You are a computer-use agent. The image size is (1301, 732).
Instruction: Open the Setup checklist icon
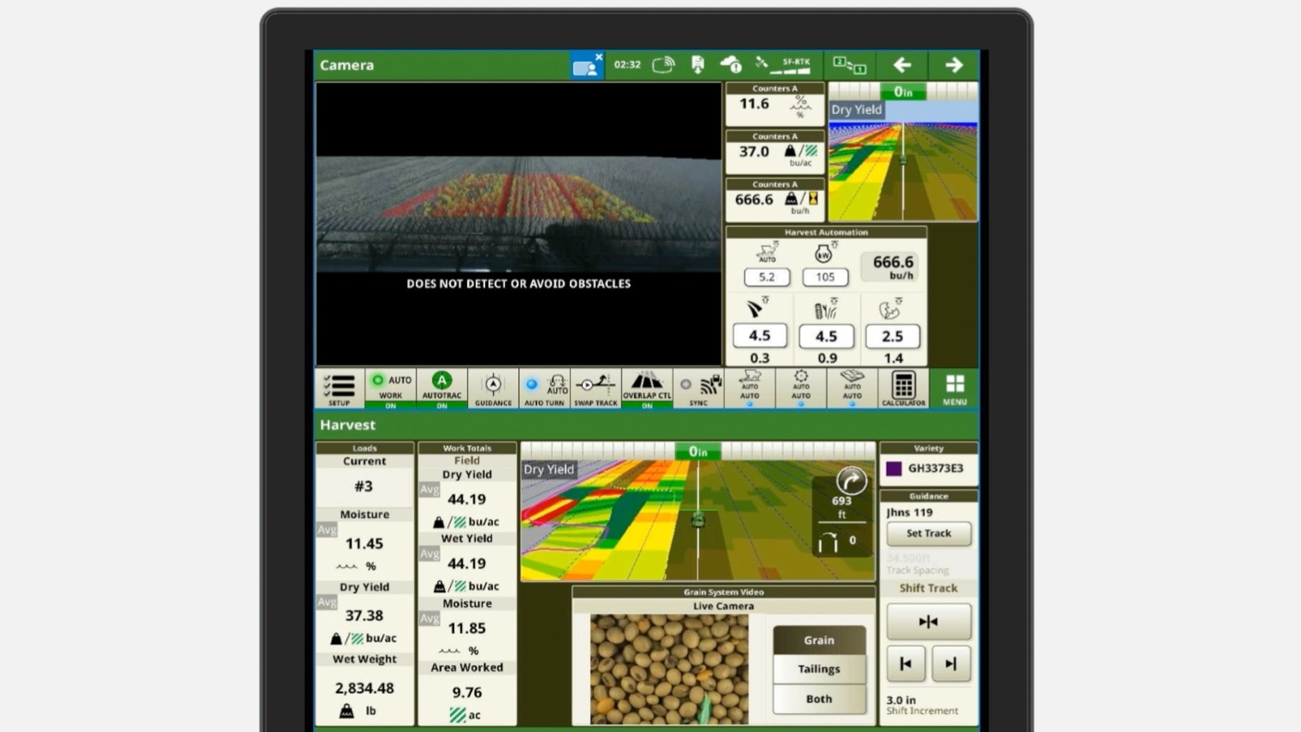339,388
